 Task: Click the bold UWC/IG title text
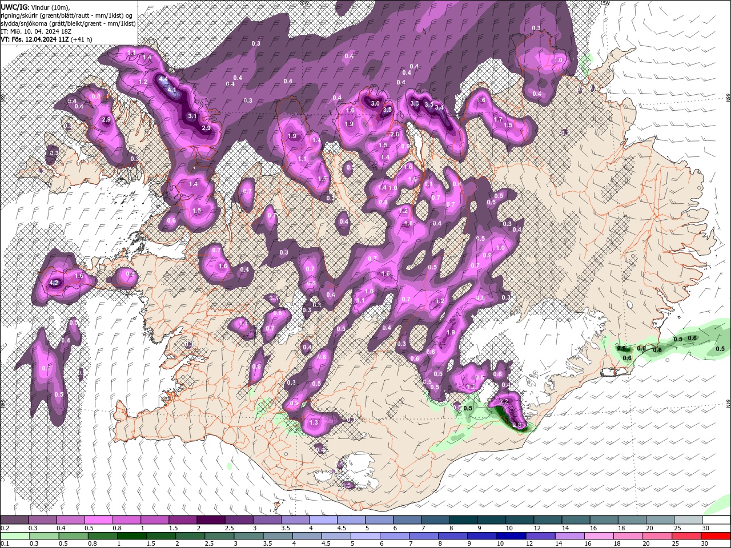[x=14, y=7]
